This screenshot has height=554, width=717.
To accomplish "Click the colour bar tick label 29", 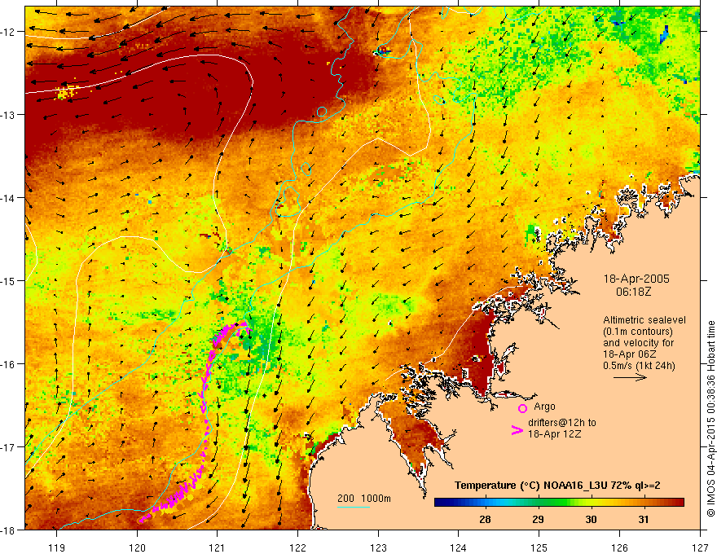I will tap(538, 519).
